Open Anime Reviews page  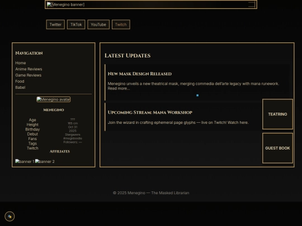[x=29, y=69]
